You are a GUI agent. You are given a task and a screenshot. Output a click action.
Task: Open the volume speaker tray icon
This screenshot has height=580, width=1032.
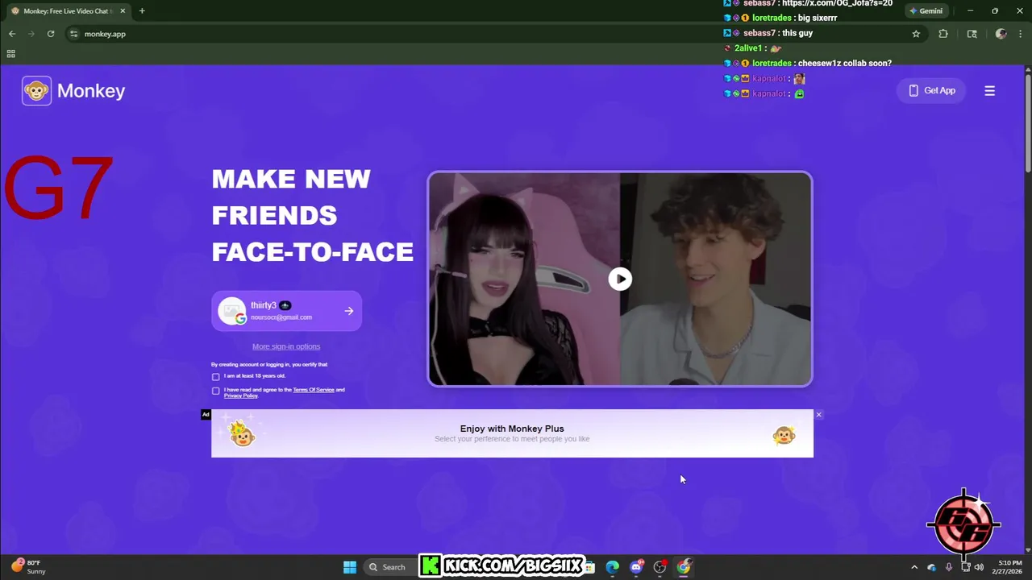pyautogui.click(x=980, y=567)
